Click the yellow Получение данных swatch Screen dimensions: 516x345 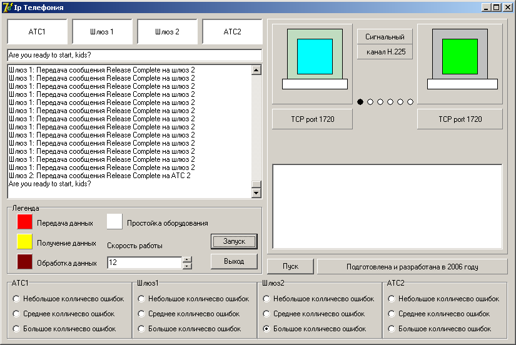coord(24,241)
